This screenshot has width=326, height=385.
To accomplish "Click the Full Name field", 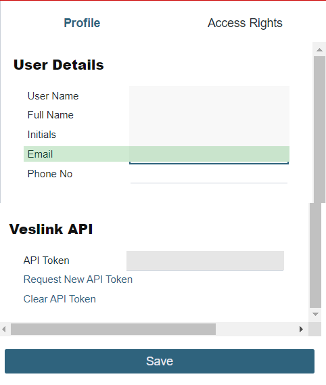I will coord(209,115).
